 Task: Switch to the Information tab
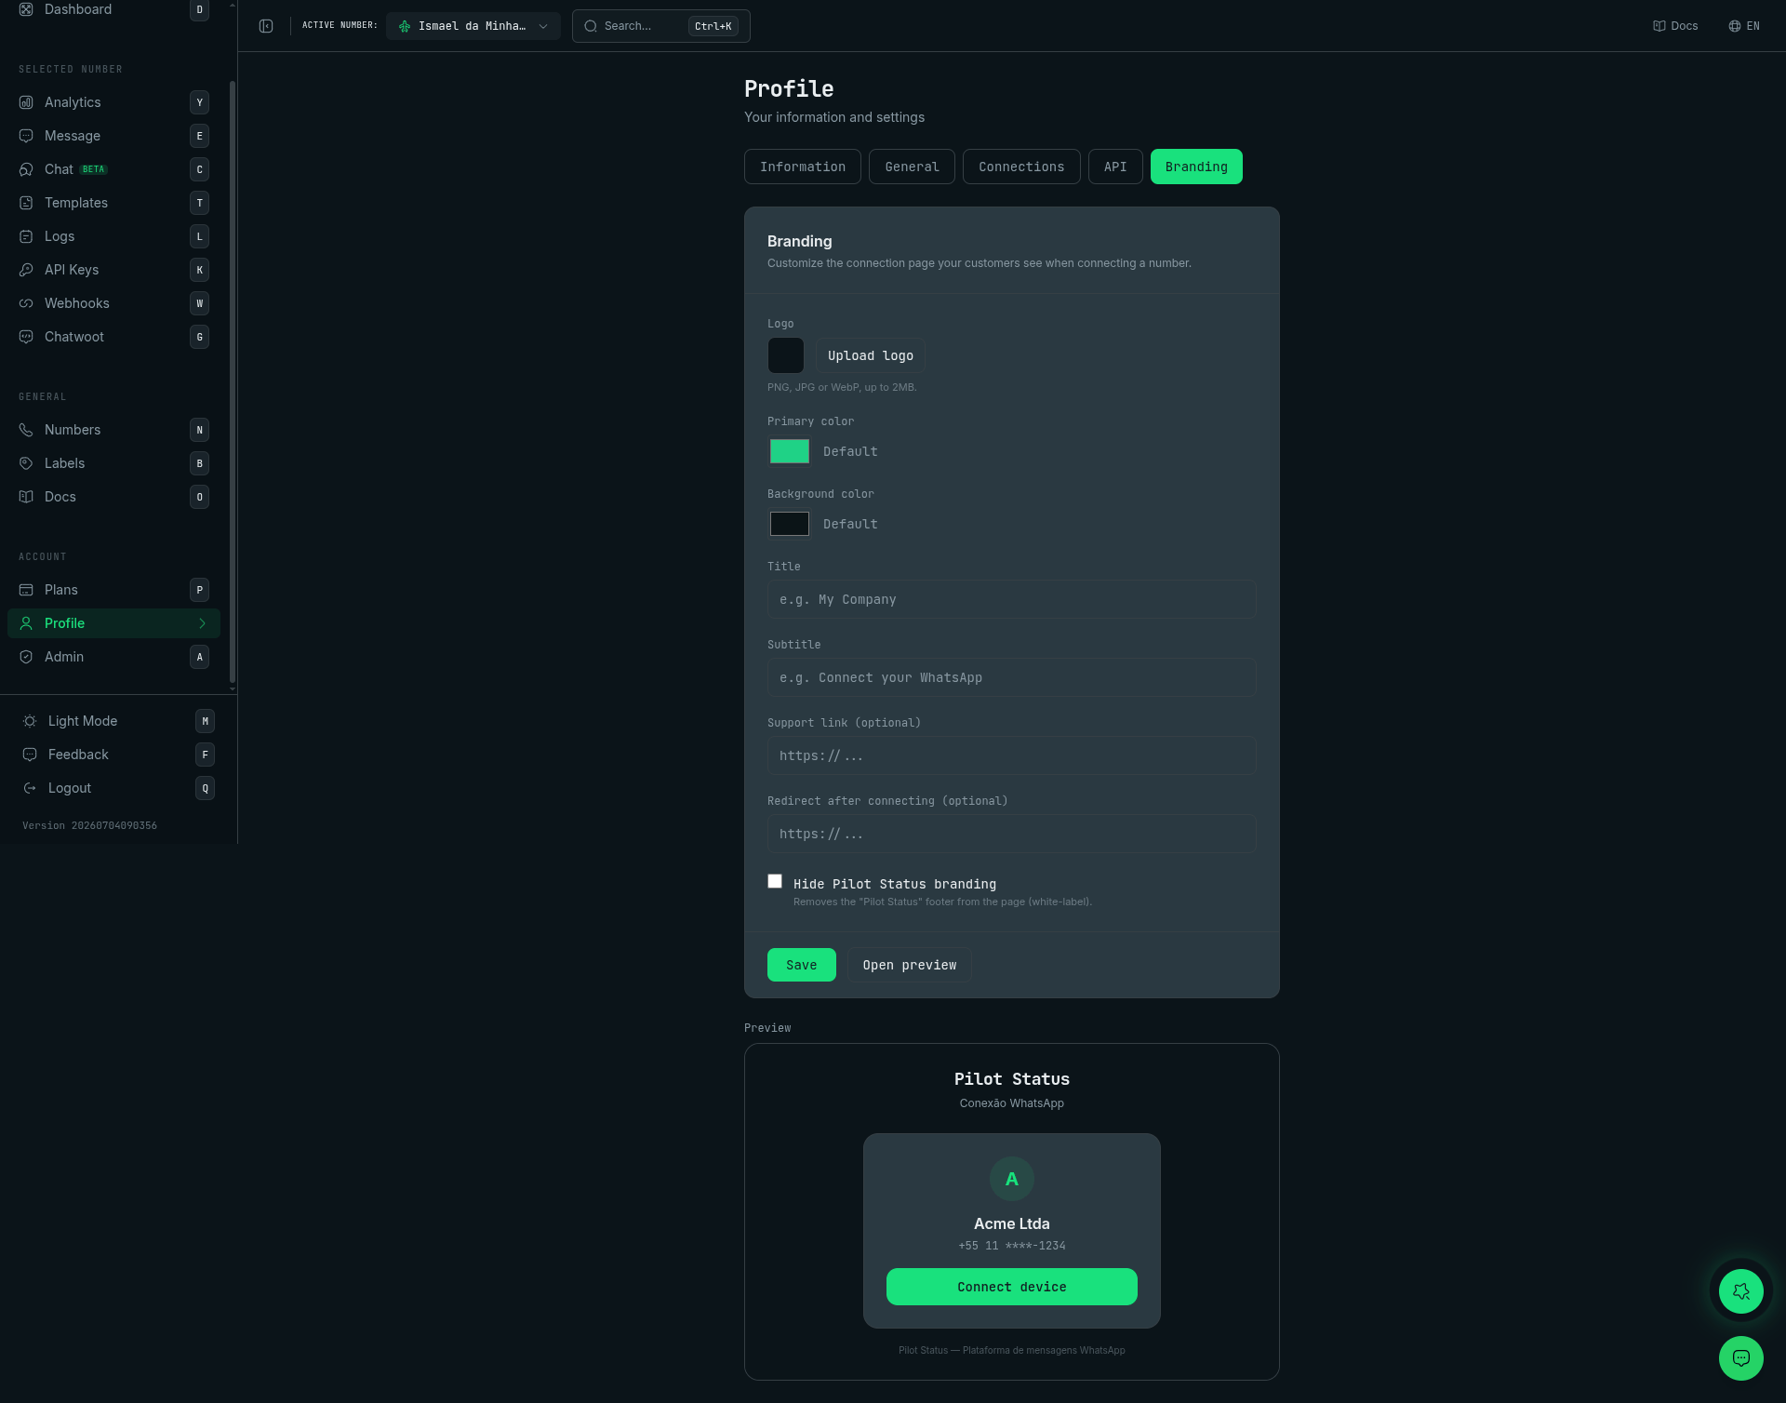pos(803,167)
